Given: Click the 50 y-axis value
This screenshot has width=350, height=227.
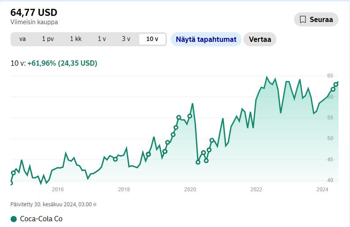Looking at the screenshot, I should (330, 138).
